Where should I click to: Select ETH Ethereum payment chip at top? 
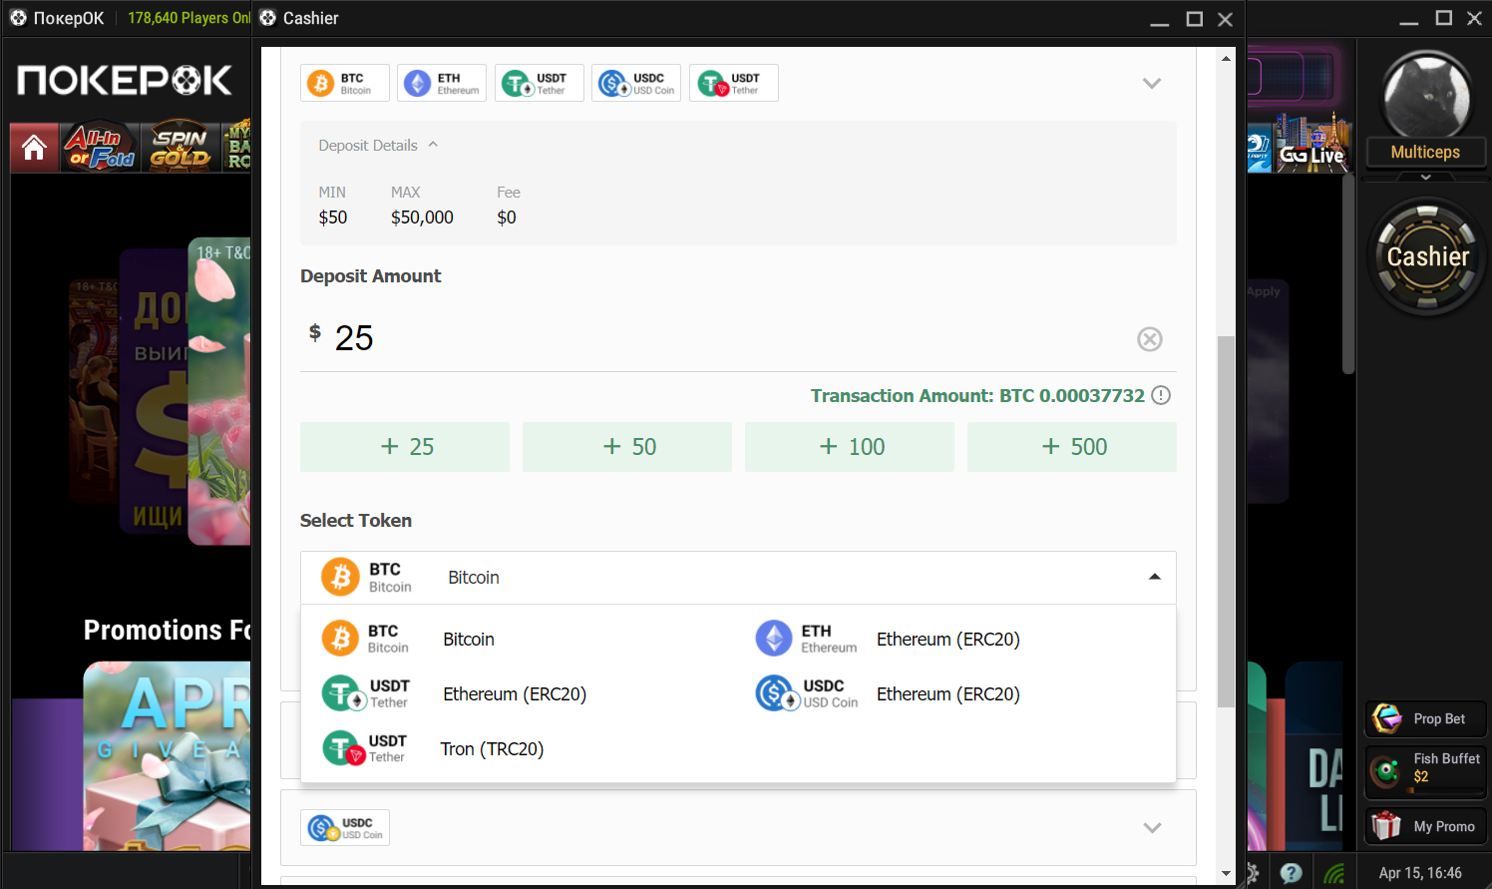point(442,83)
